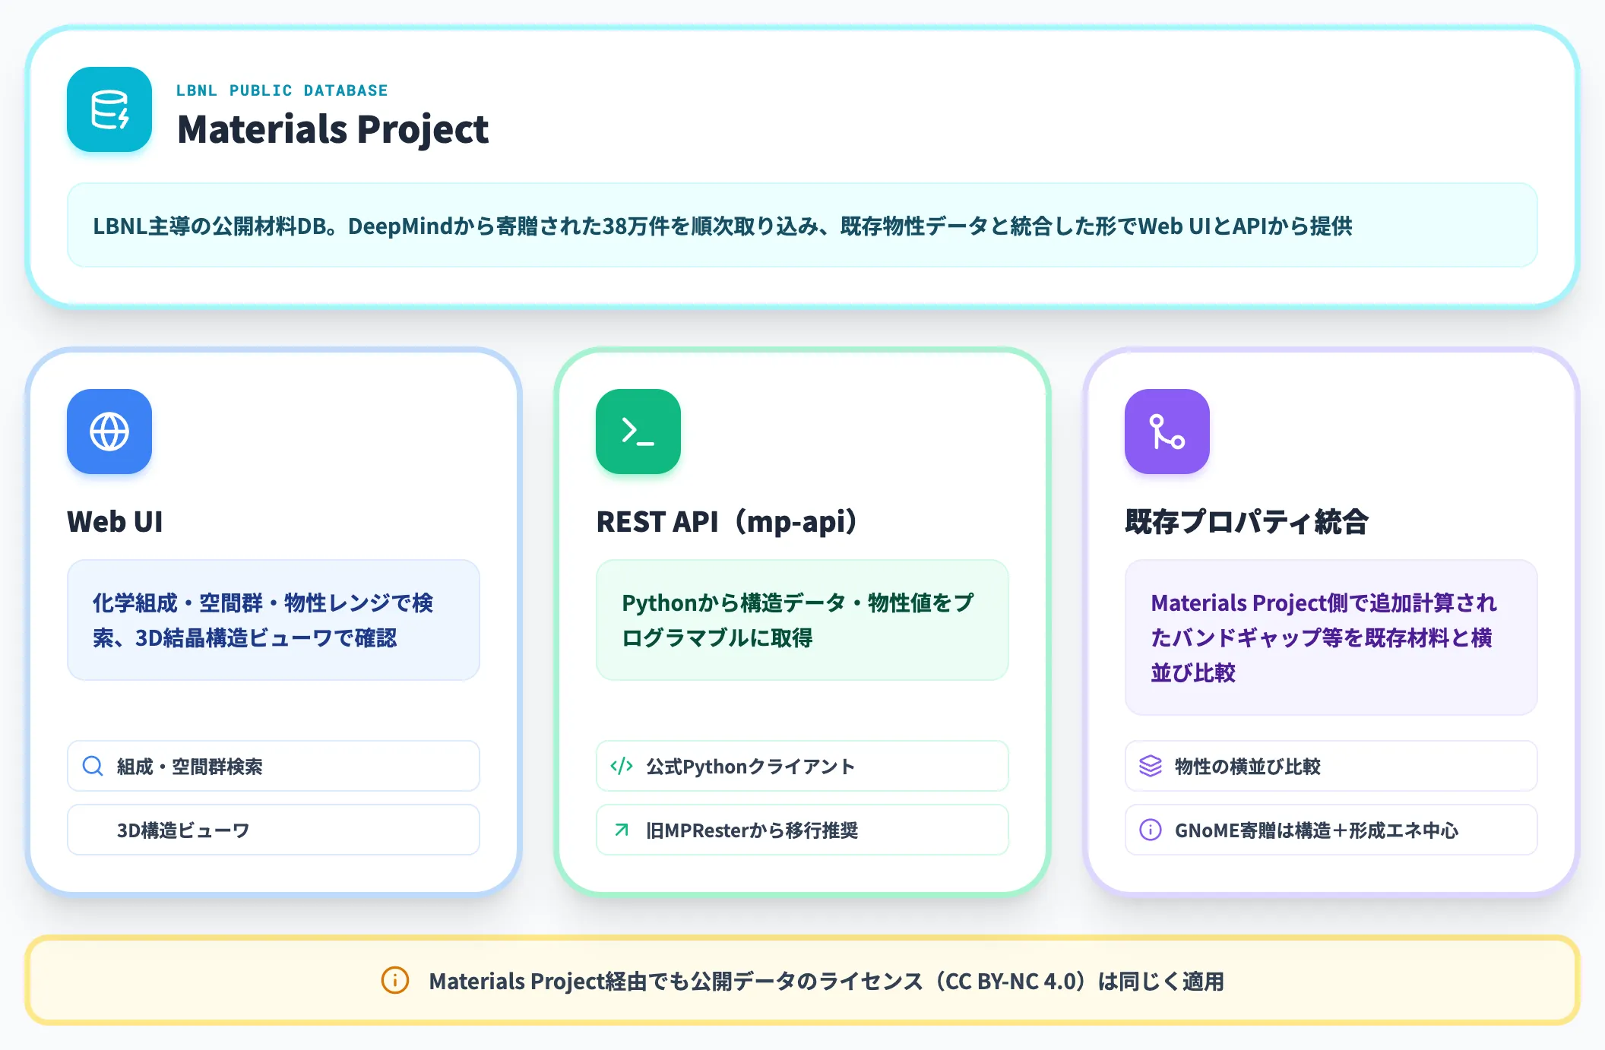
Task: Click the arrow icon beside 旧MPResterから移行推奨
Action: coord(622,830)
